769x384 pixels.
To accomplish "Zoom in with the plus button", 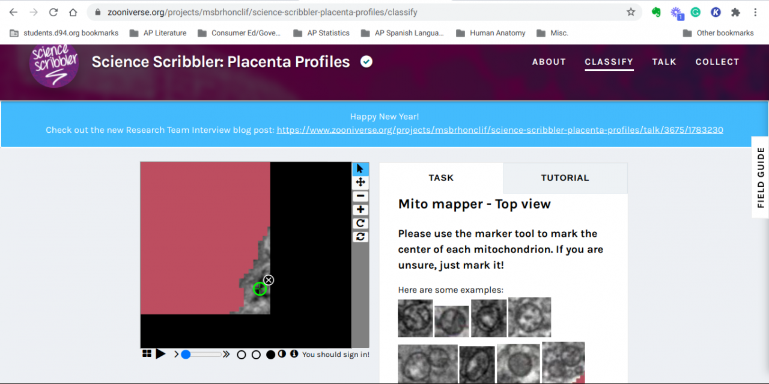I will click(x=360, y=210).
